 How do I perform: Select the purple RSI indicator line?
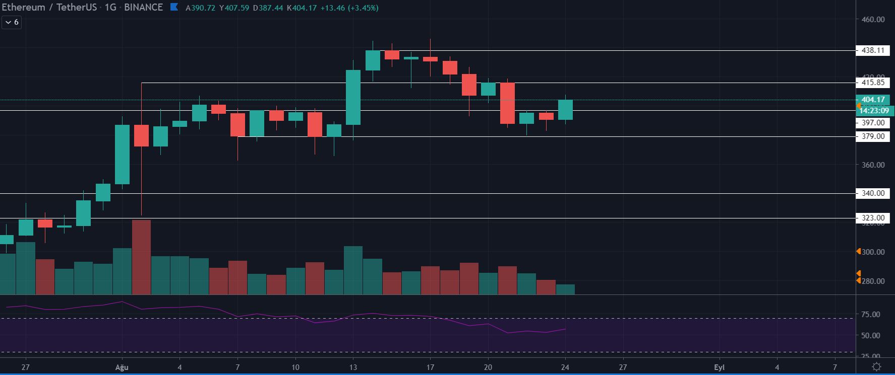tap(285, 317)
